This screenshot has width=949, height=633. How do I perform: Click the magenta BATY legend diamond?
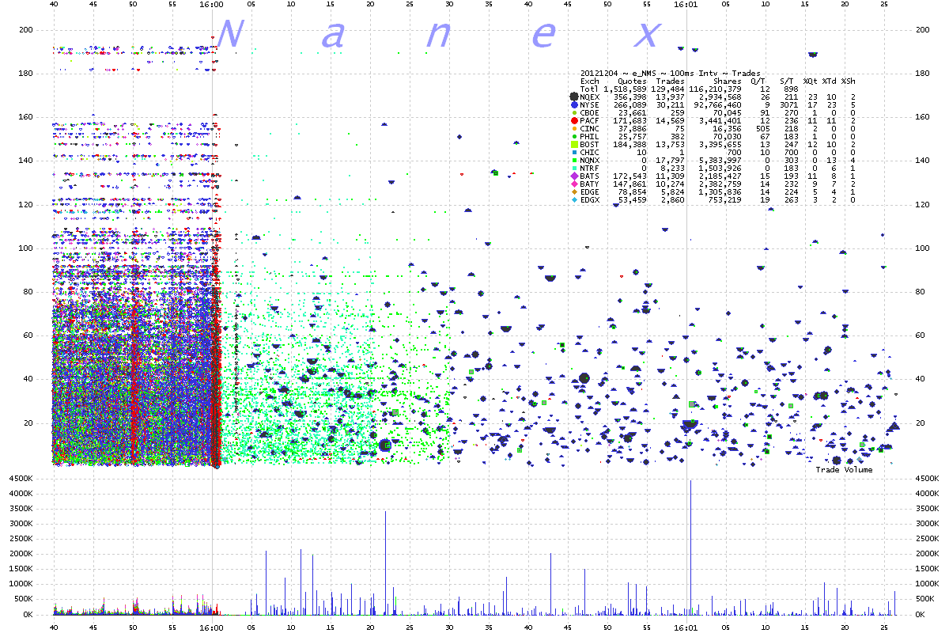click(573, 184)
